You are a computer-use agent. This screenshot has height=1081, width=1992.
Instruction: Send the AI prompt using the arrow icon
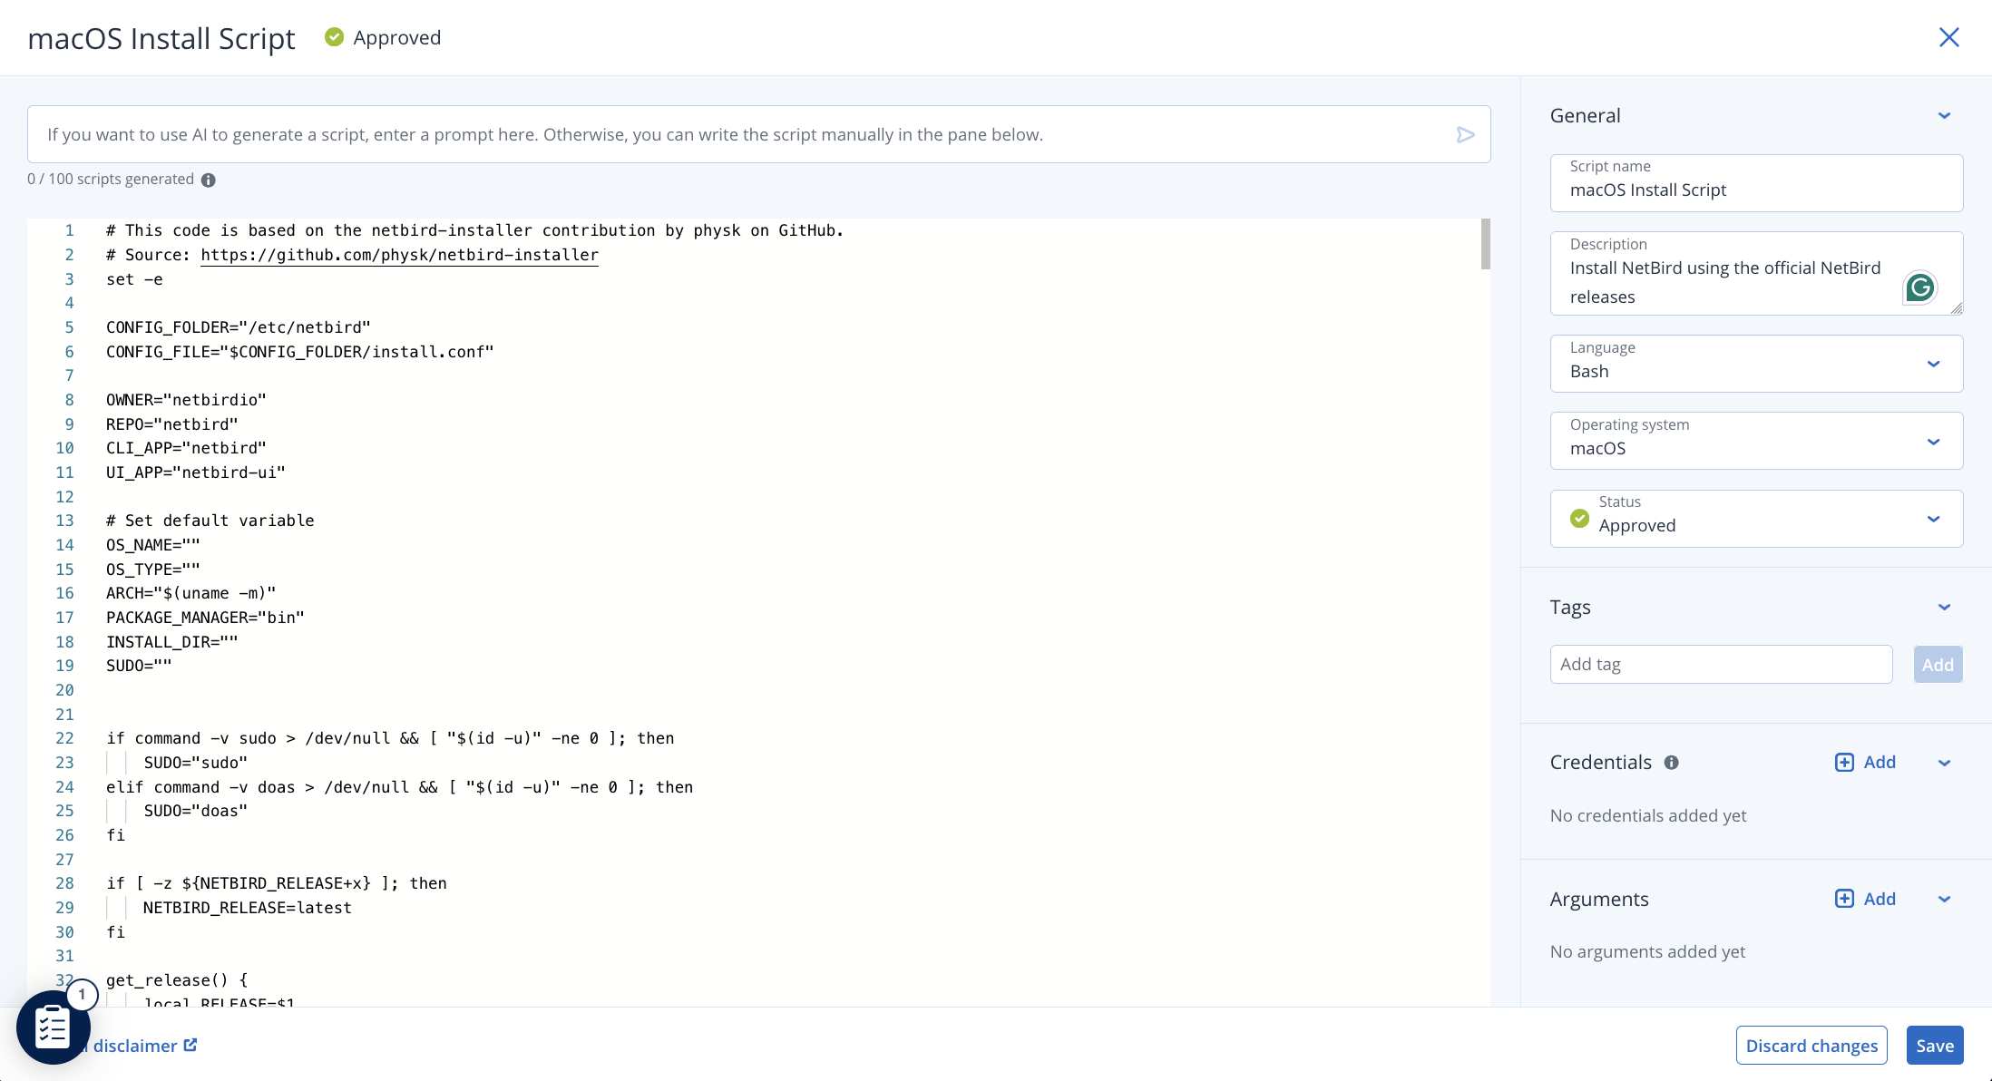[1465, 134]
